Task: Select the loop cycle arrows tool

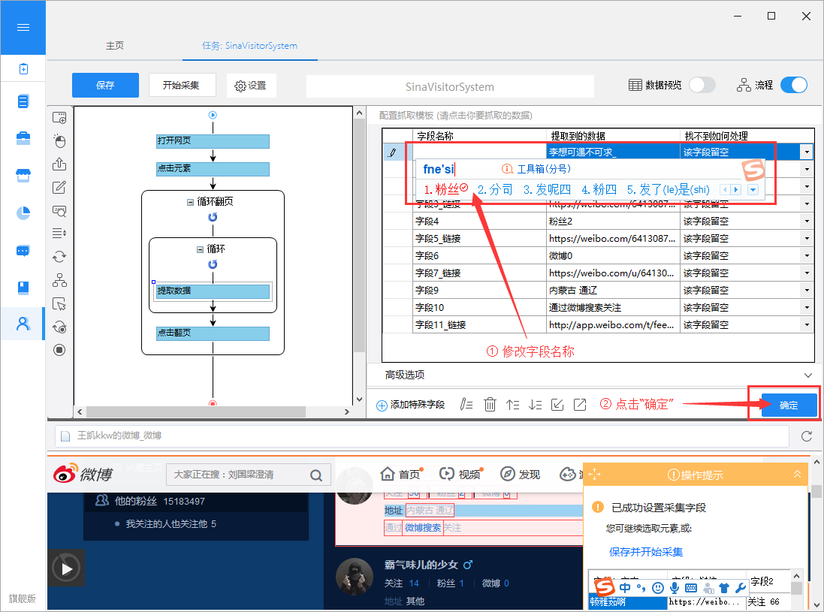Action: click(x=59, y=256)
